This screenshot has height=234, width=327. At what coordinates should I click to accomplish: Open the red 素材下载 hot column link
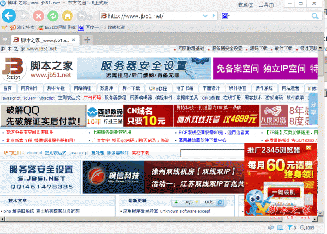click(x=141, y=153)
